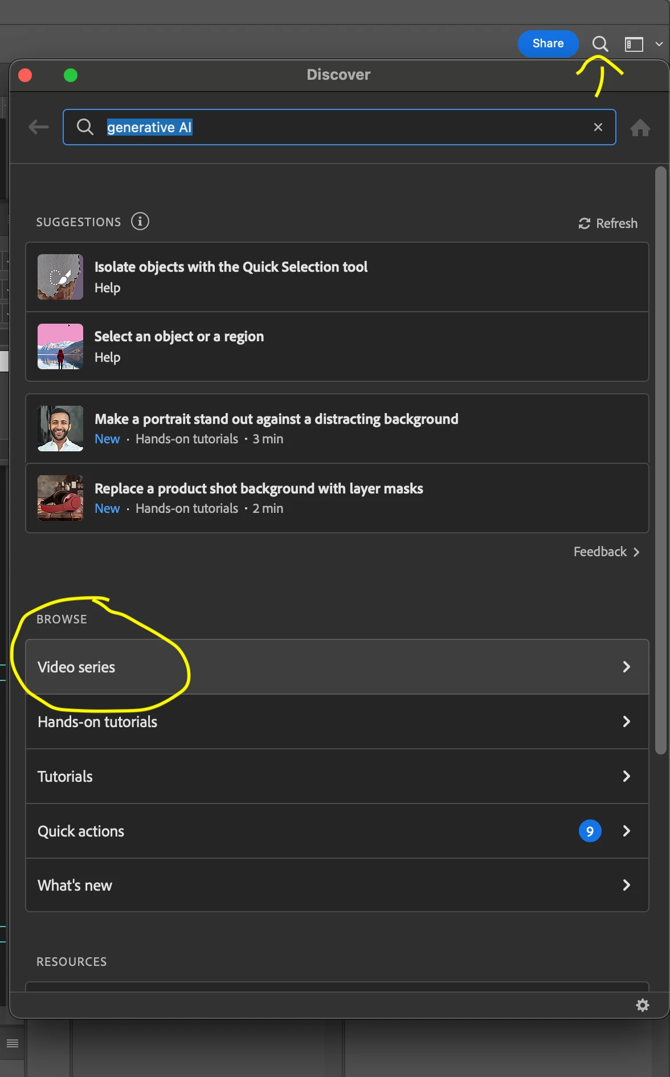This screenshot has width=670, height=1077.
Task: Click the red headphones thumbnail
Action: (x=60, y=498)
